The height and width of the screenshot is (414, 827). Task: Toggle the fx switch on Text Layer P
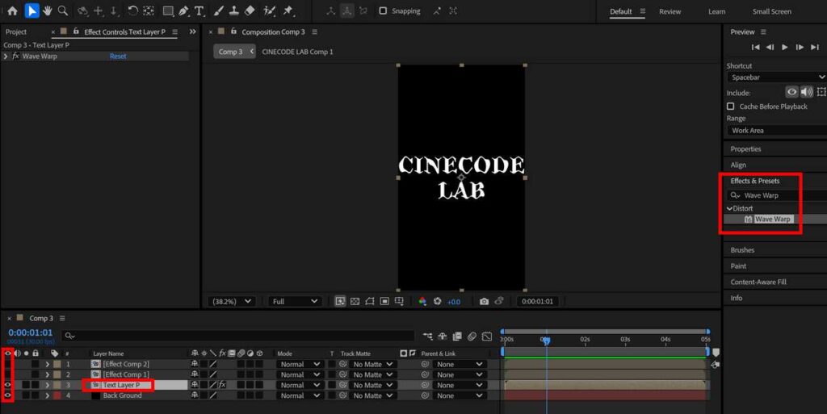coord(222,385)
